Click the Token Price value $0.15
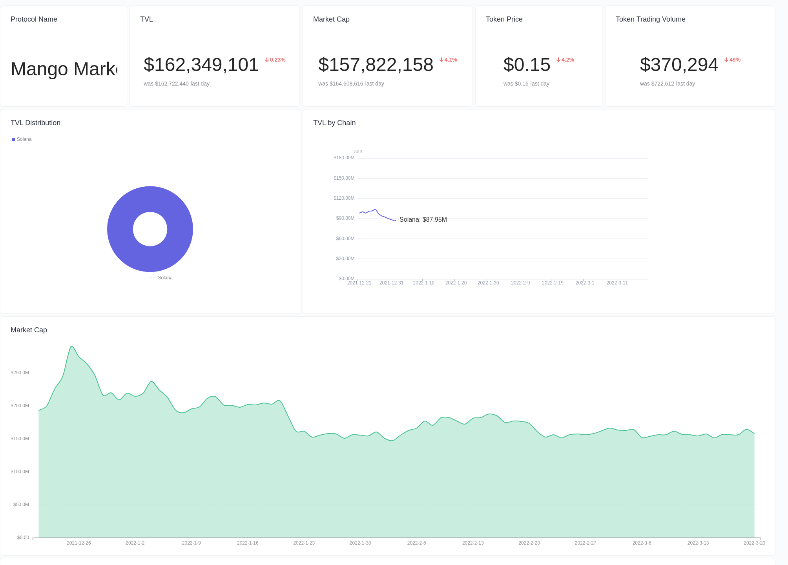The height and width of the screenshot is (565, 788). tap(527, 65)
